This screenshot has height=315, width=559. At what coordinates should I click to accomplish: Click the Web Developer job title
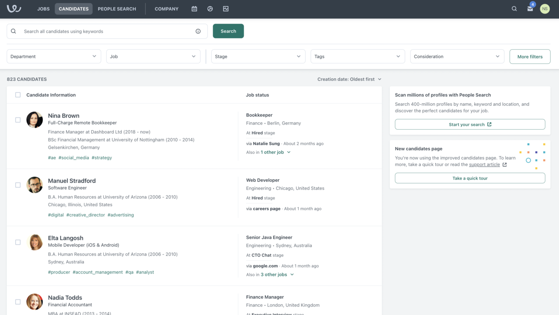pyautogui.click(x=263, y=180)
